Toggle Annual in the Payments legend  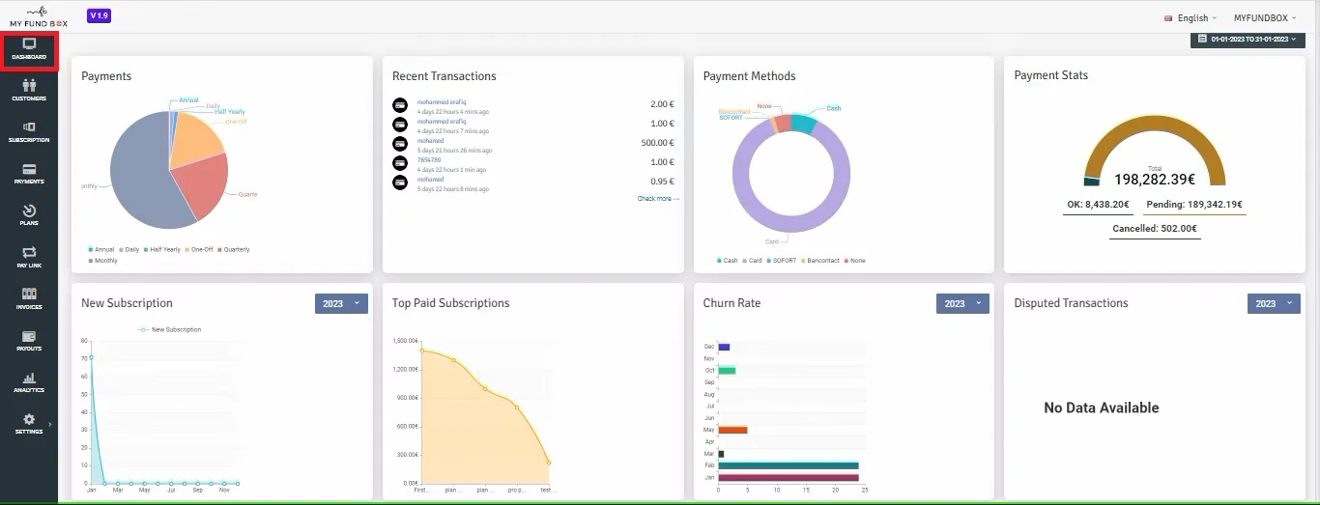click(101, 249)
